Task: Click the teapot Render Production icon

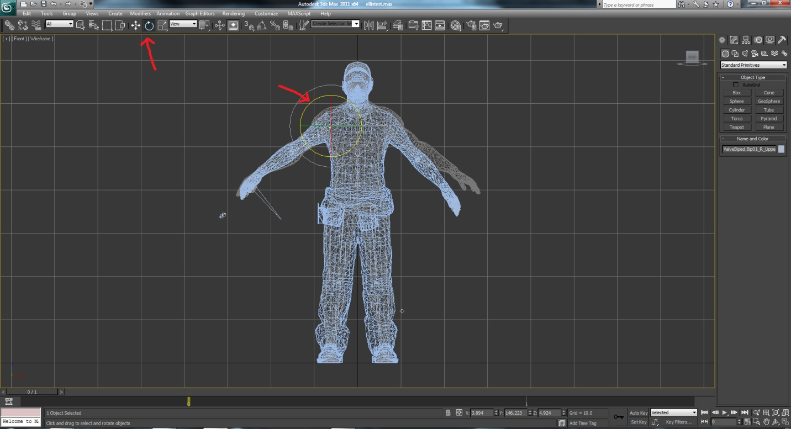Action: click(498, 25)
